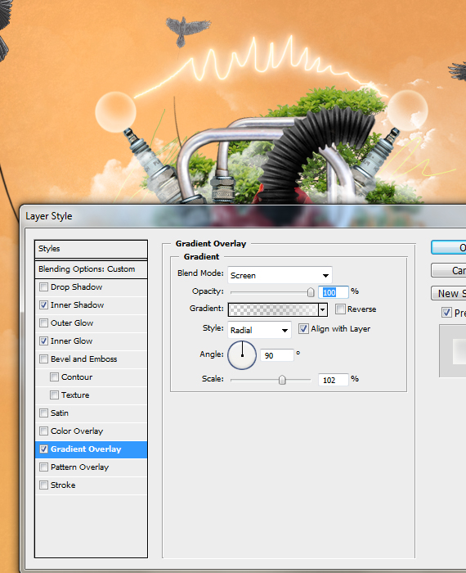Image resolution: width=466 pixels, height=573 pixels.
Task: Click the Scale slider handle
Action: (282, 380)
